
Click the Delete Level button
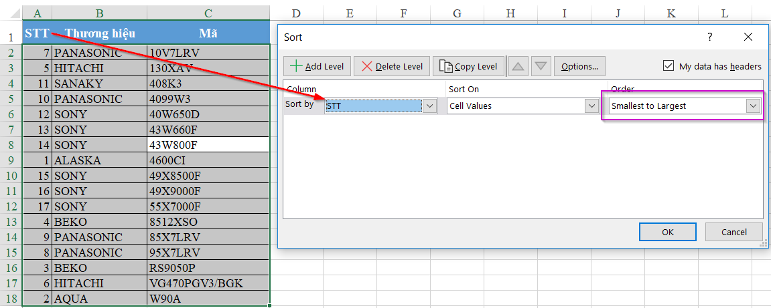tap(392, 66)
